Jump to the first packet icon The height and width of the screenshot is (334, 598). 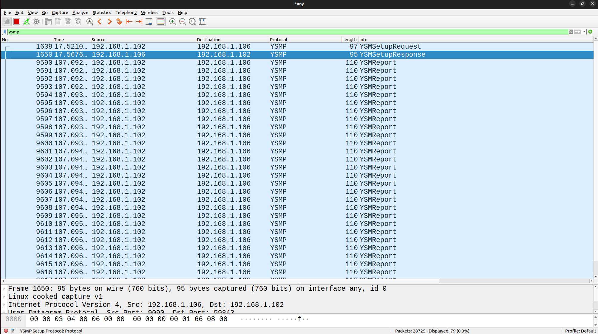[x=129, y=21]
